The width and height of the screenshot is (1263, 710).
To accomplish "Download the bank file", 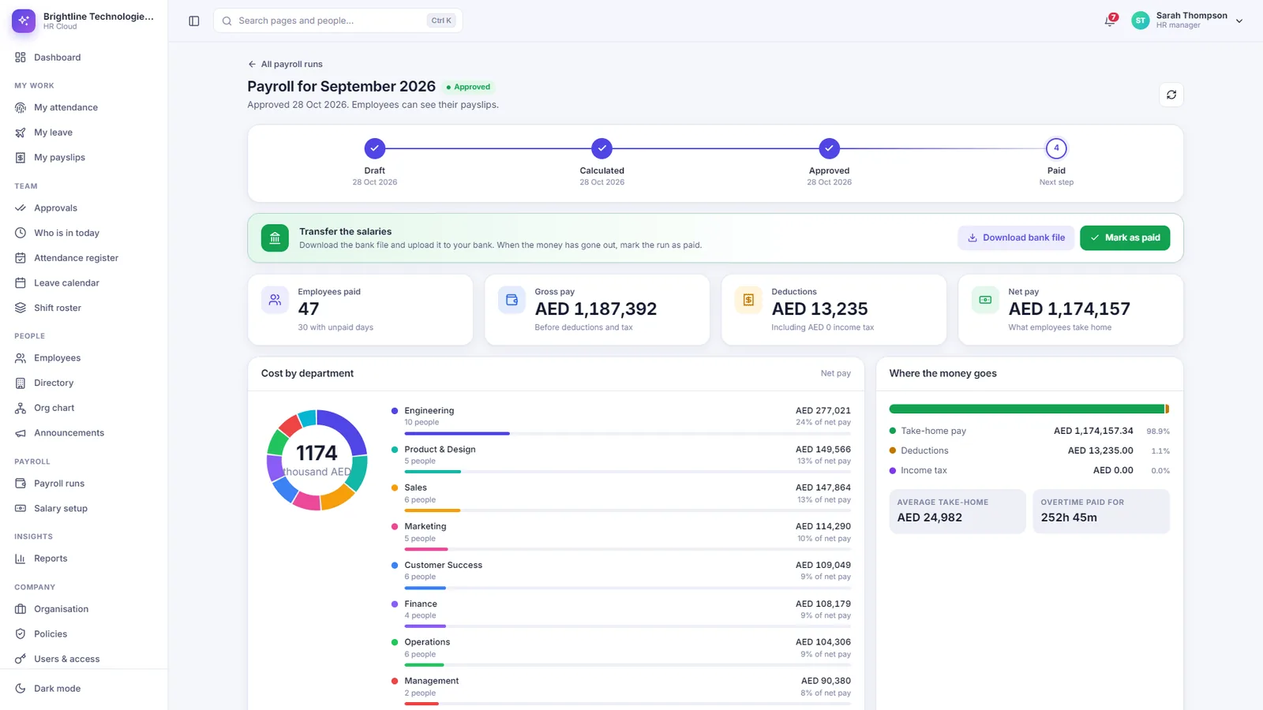I will pos(1016,237).
